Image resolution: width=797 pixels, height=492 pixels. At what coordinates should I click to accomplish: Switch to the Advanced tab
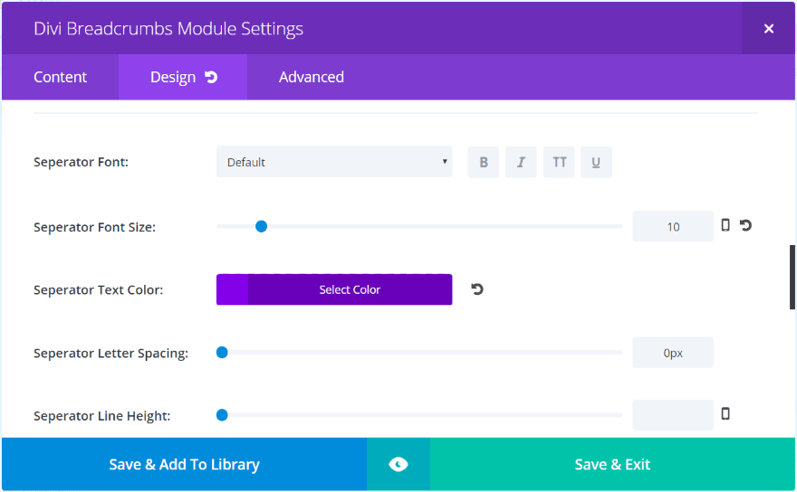(311, 77)
